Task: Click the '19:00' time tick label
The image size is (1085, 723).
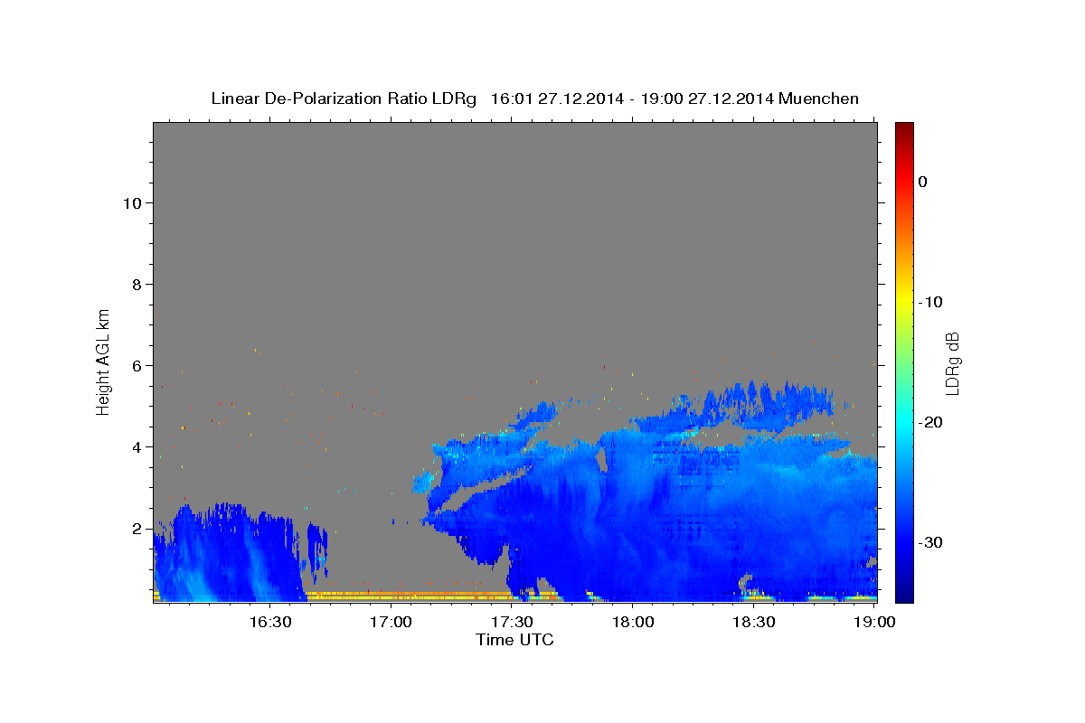Action: pos(874,622)
